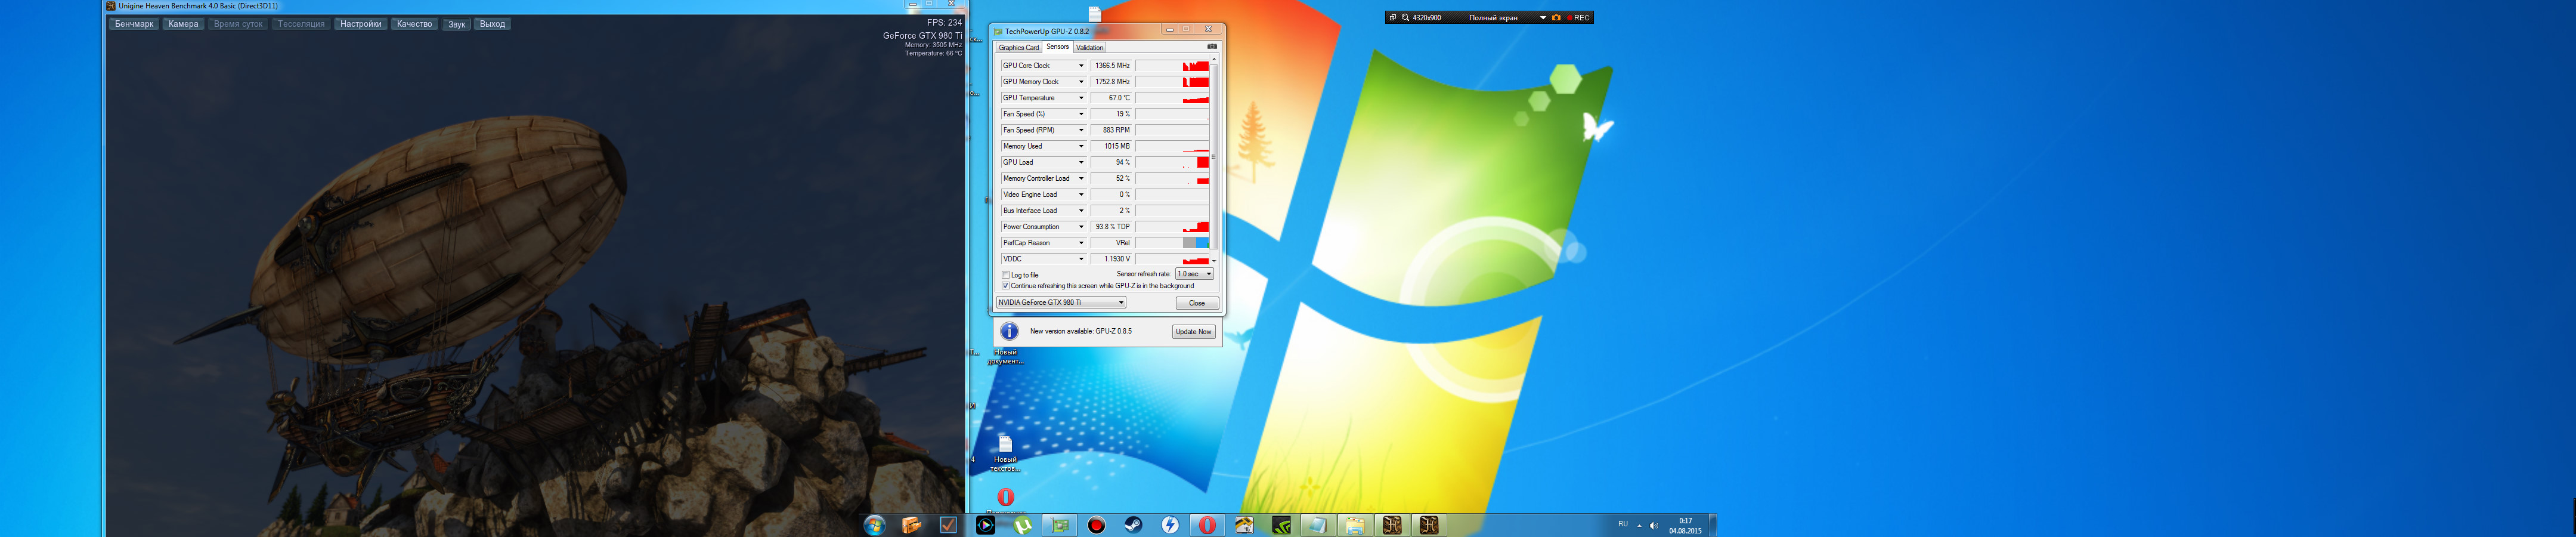This screenshot has height=537, width=2576.
Task: Open the Качество menu in Heaven
Action: [x=414, y=24]
